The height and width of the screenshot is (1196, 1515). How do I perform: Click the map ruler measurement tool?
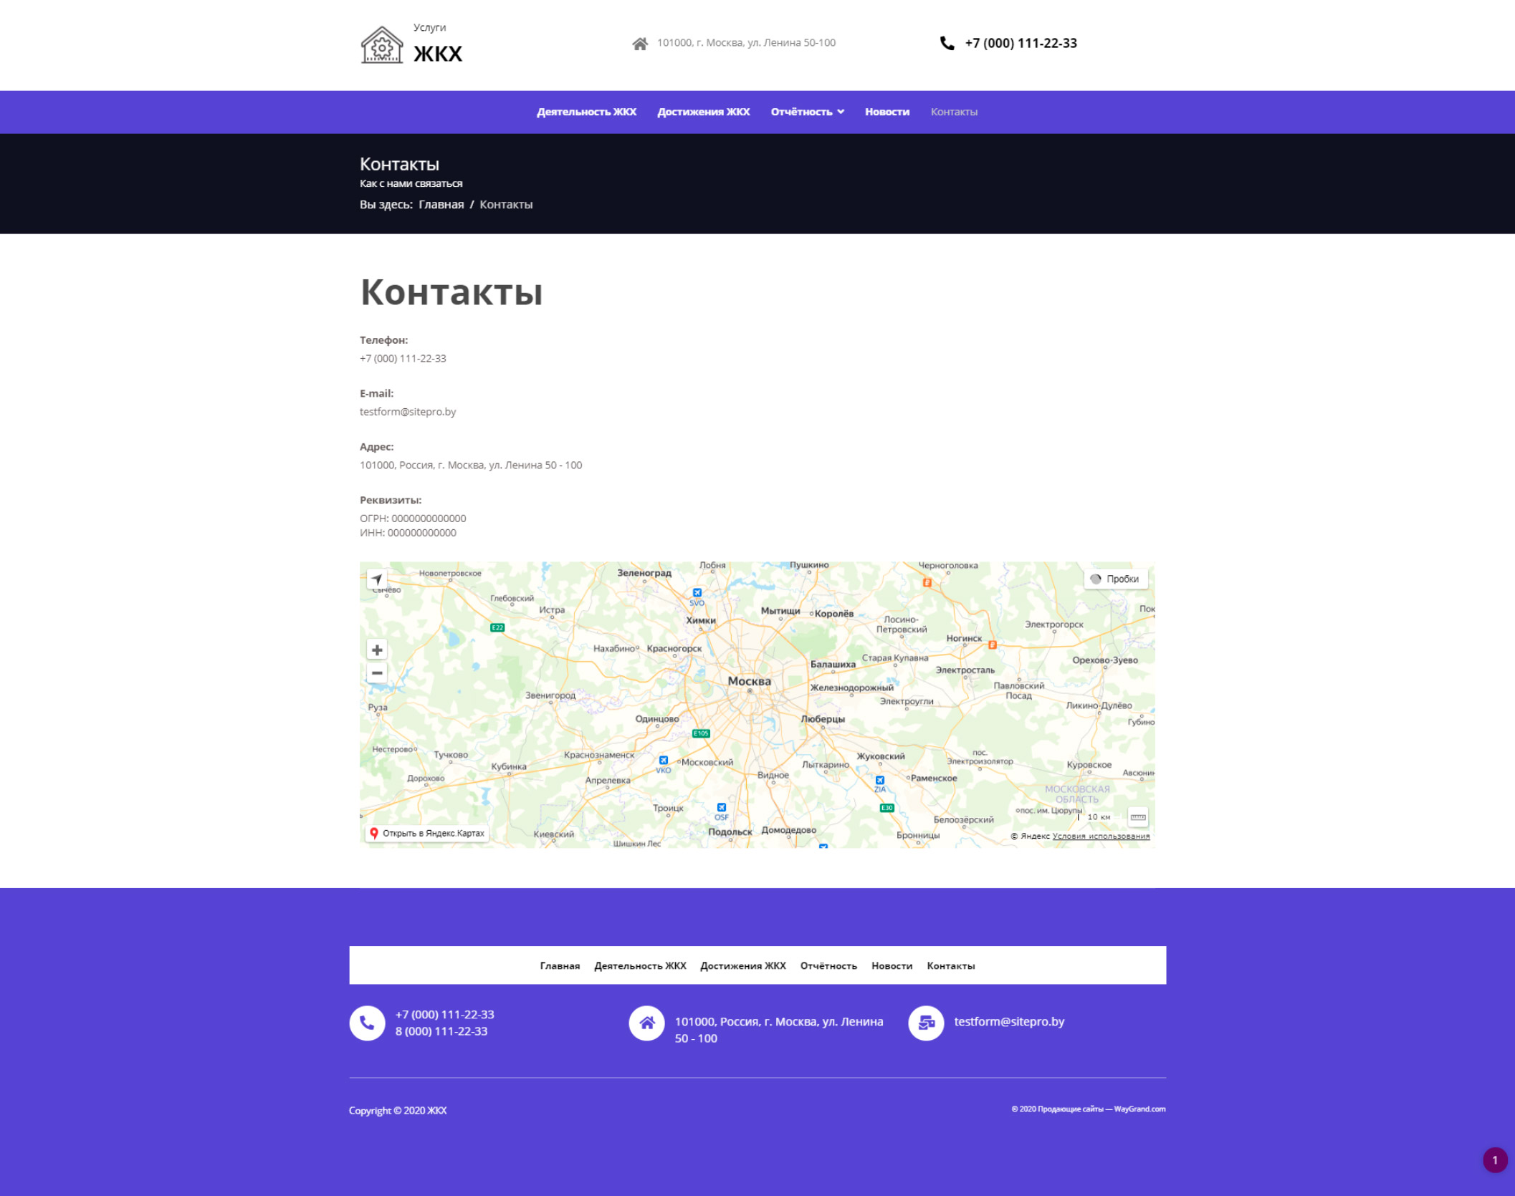pos(1137,817)
